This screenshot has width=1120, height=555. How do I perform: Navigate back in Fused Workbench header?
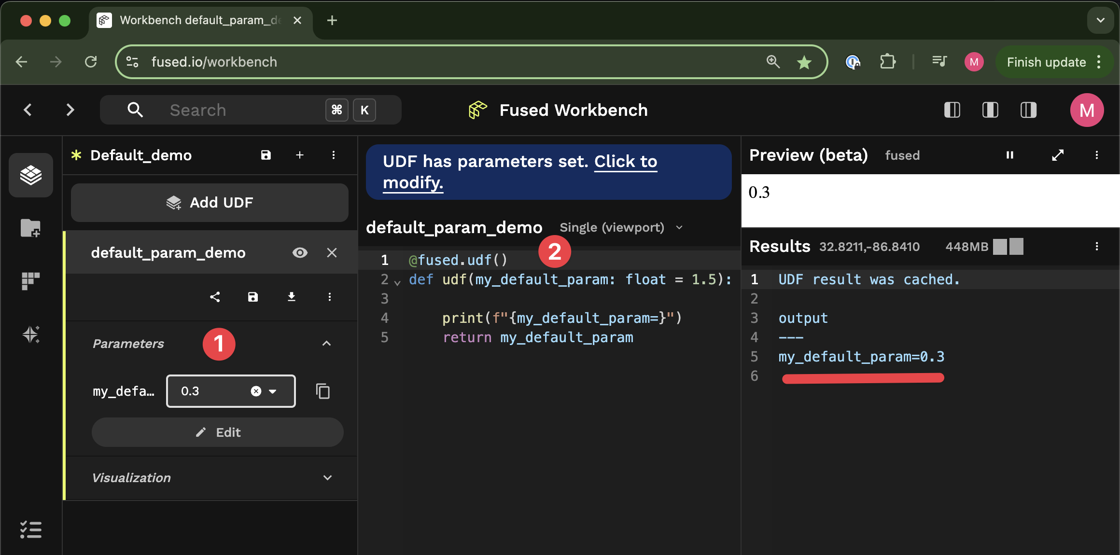coord(28,110)
